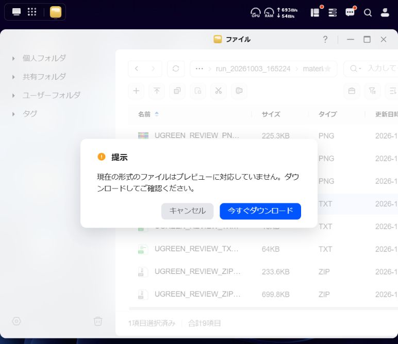Click the briefcase task icon in toolbar
This screenshot has width=398, height=344.
(x=352, y=91)
